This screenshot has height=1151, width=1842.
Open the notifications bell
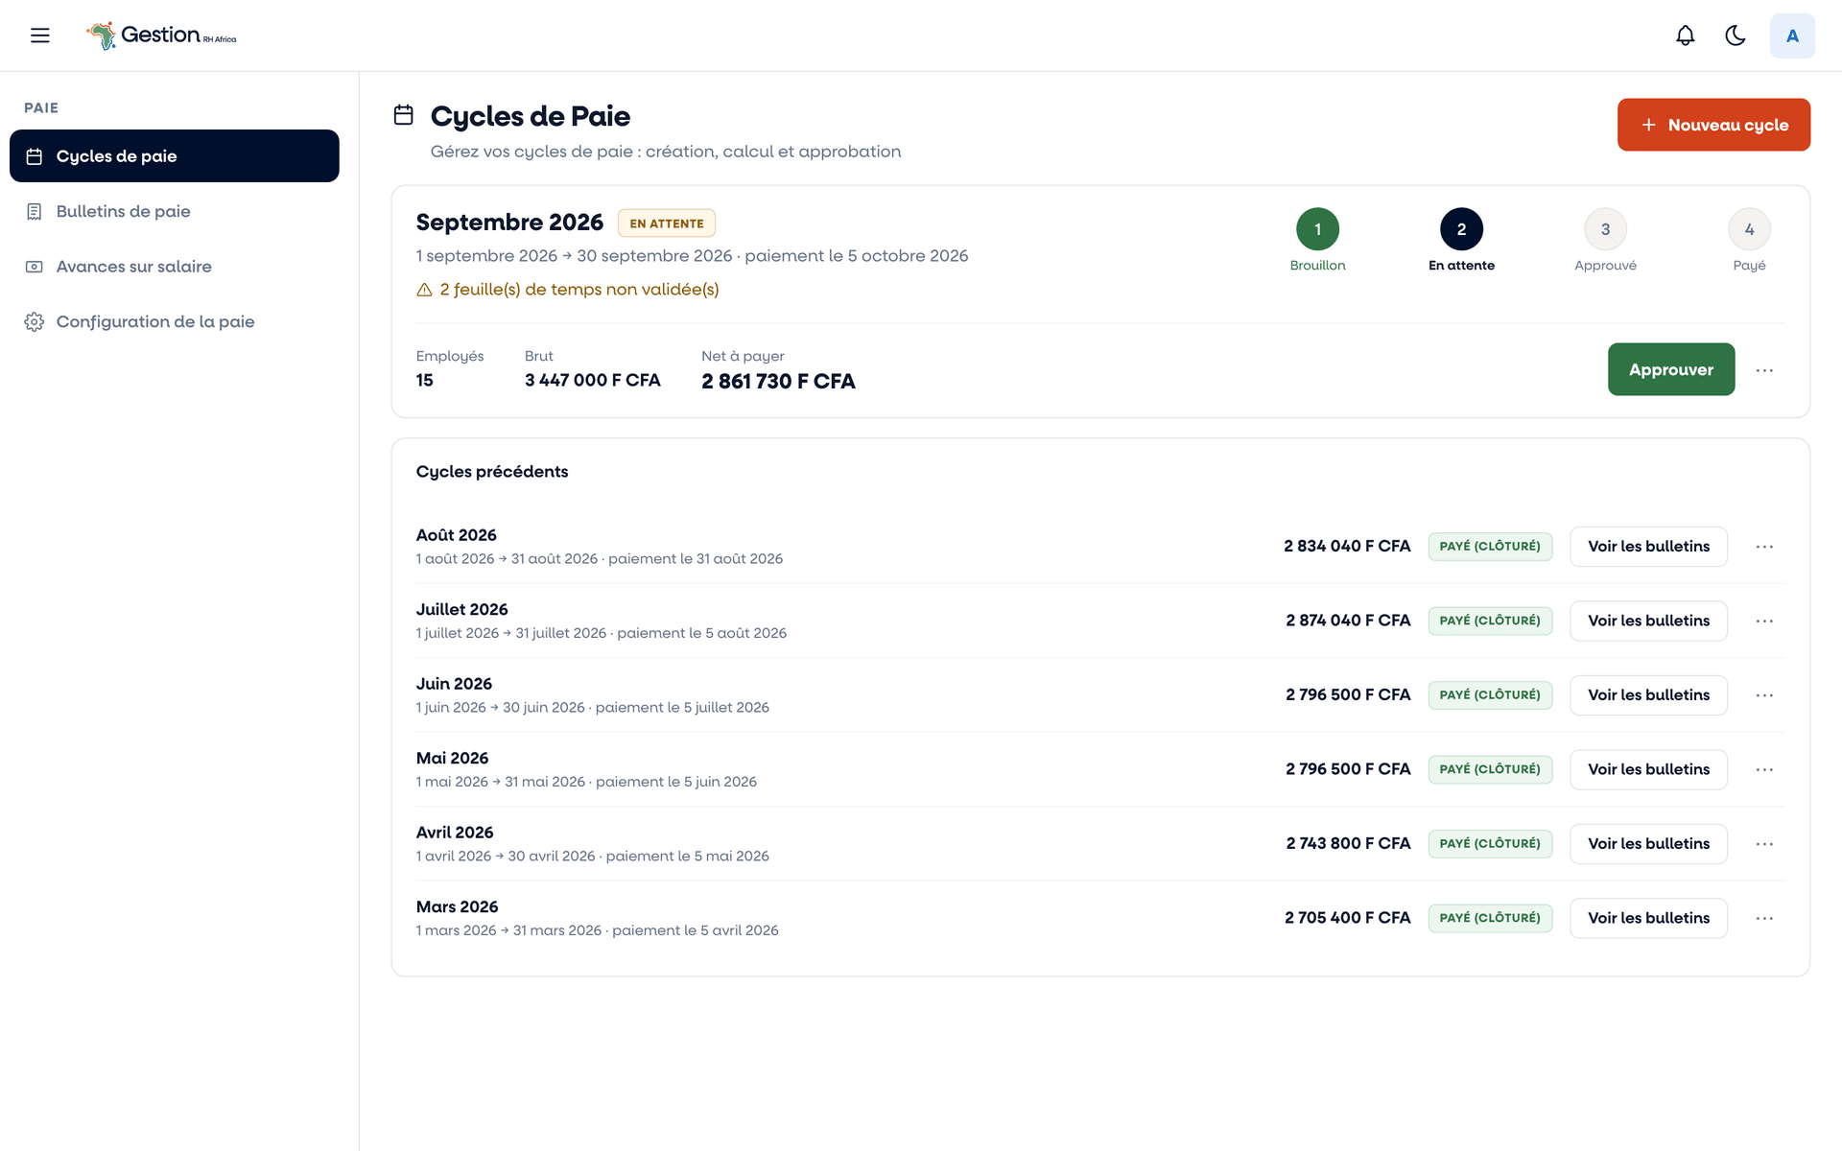(x=1685, y=35)
